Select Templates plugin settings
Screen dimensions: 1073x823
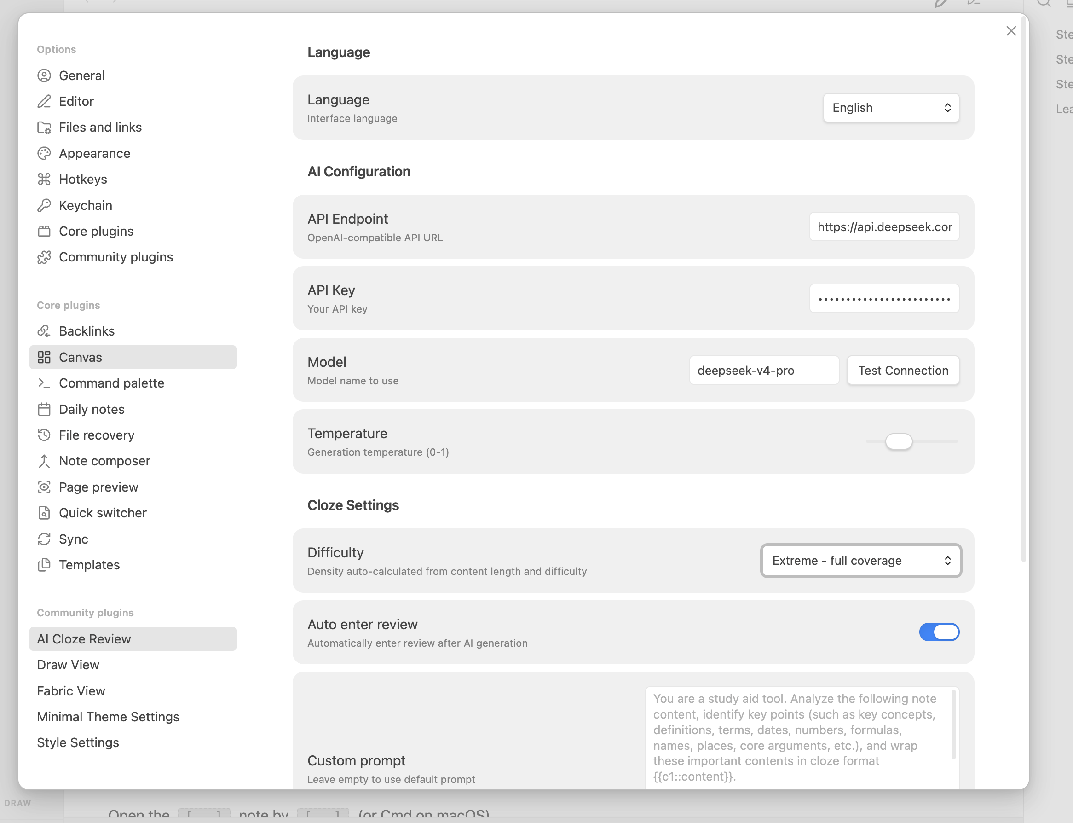[133, 565]
